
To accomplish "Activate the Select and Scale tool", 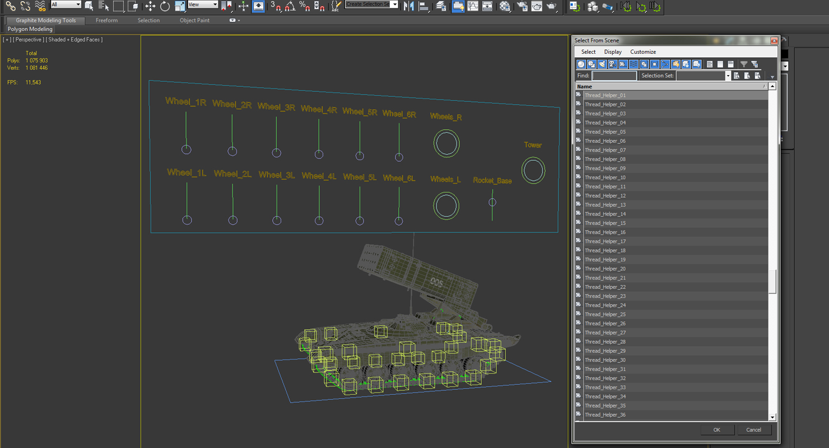I will [180, 6].
